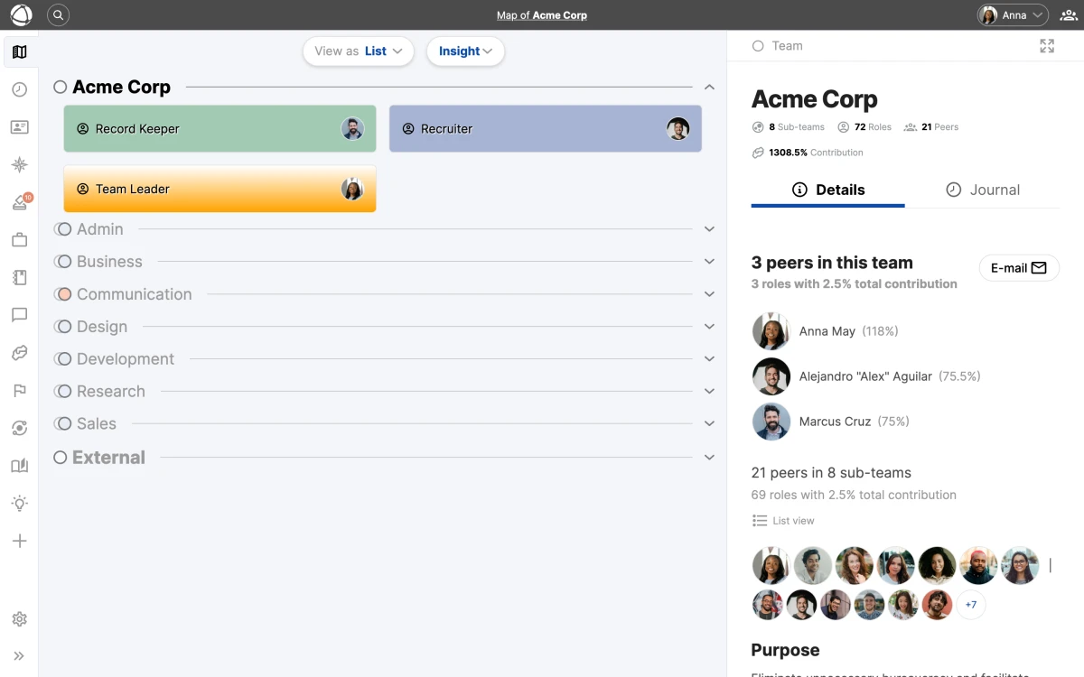This screenshot has height=677, width=1084.
Task: Expand the Business team row
Action: point(709,261)
